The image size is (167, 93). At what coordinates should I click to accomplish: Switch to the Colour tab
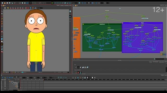point(151,62)
